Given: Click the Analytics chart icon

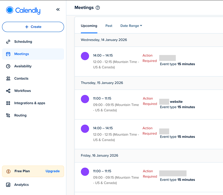Looking at the screenshot, I should [x=8, y=185].
